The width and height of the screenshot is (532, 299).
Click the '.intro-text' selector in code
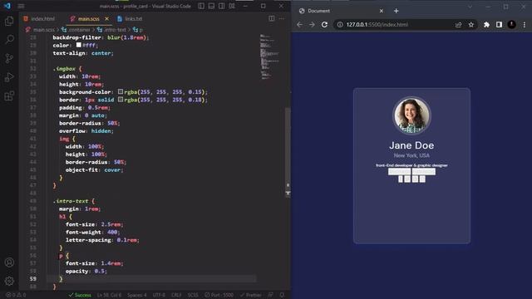tap(71, 201)
